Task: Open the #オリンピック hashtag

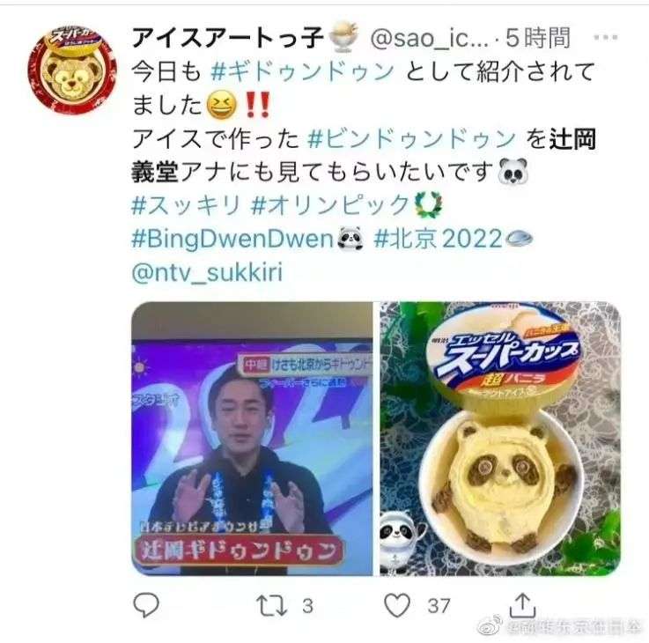Action: pyautogui.click(x=330, y=206)
